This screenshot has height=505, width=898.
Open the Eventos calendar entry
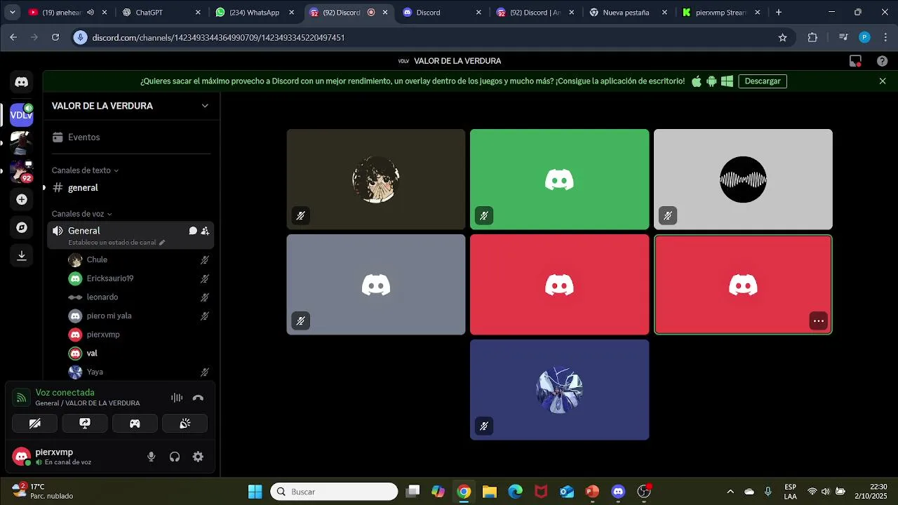pyautogui.click(x=130, y=137)
